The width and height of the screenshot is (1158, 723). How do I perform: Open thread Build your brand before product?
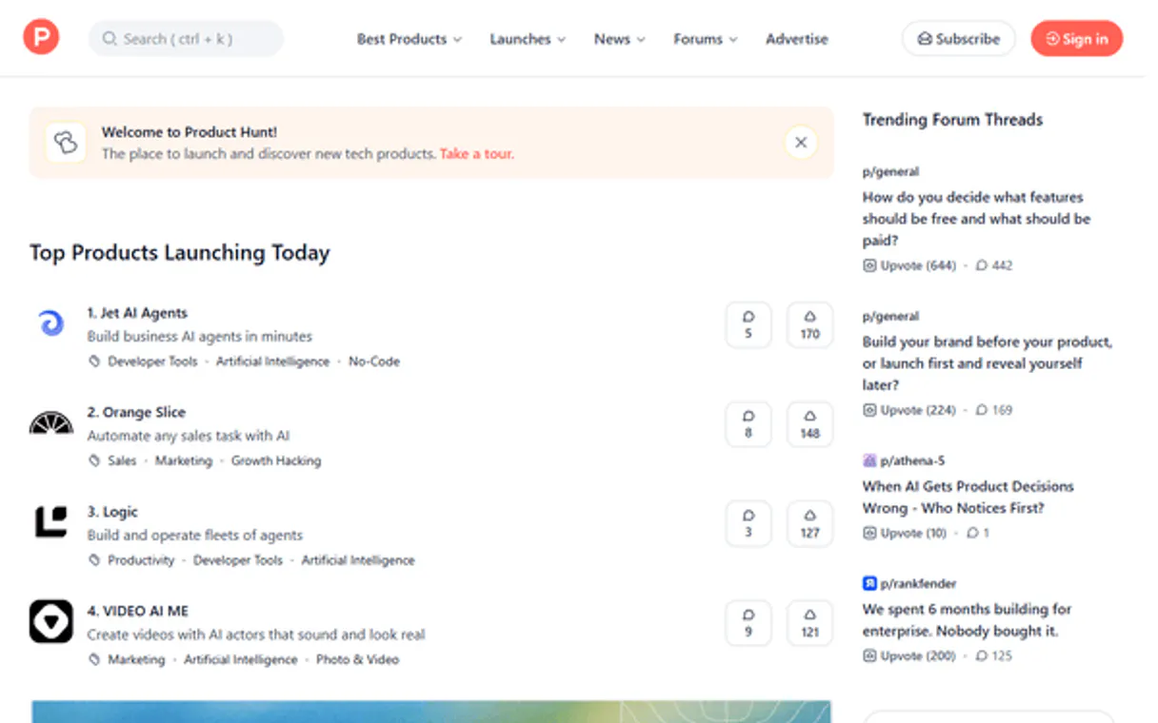[987, 363]
